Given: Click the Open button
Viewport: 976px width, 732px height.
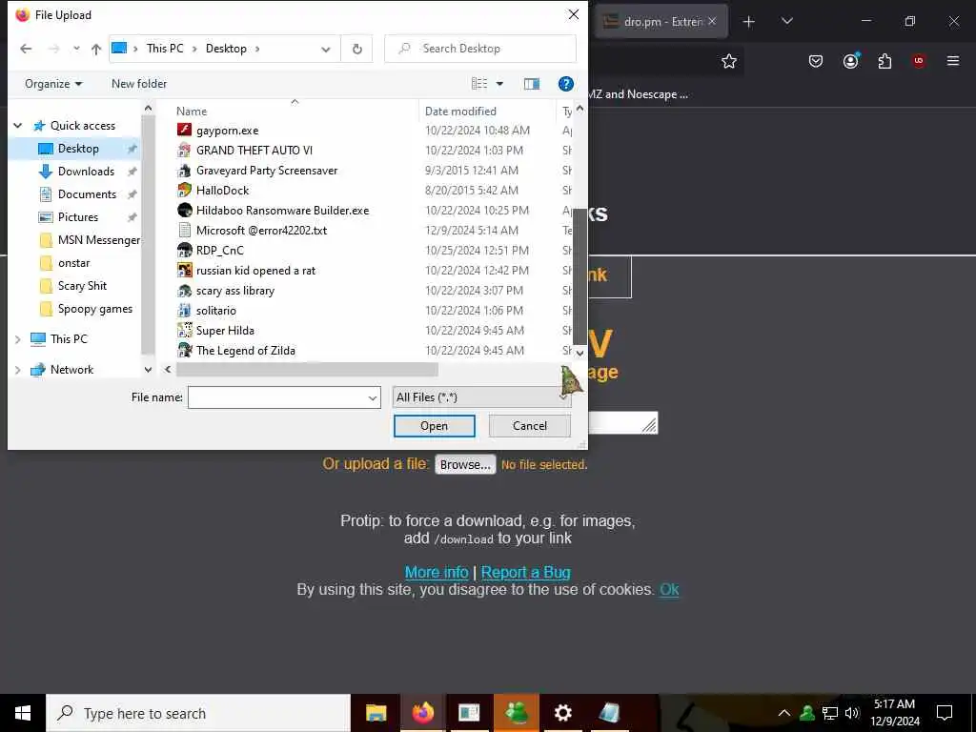Looking at the screenshot, I should coord(434,426).
